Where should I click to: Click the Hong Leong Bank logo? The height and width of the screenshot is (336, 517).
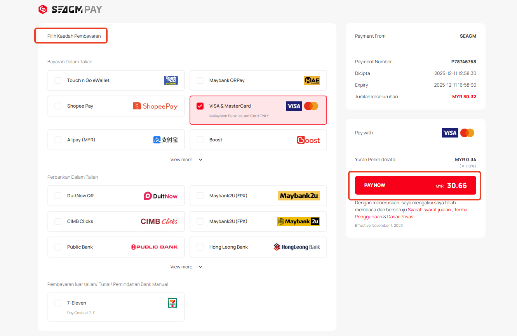pos(296,247)
